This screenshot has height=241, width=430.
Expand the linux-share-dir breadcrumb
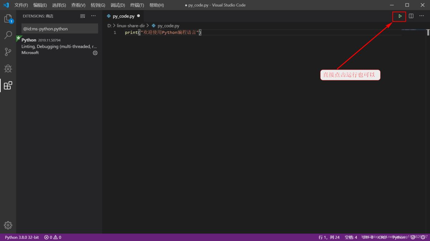pyautogui.click(x=131, y=25)
